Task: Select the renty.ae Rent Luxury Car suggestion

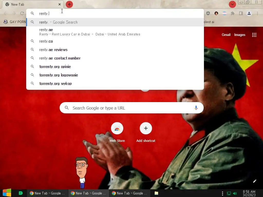Action: 115,32
